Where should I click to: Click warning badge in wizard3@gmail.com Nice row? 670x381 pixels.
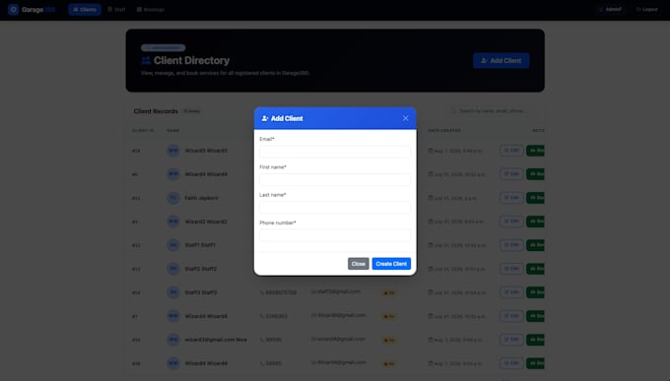(388, 340)
